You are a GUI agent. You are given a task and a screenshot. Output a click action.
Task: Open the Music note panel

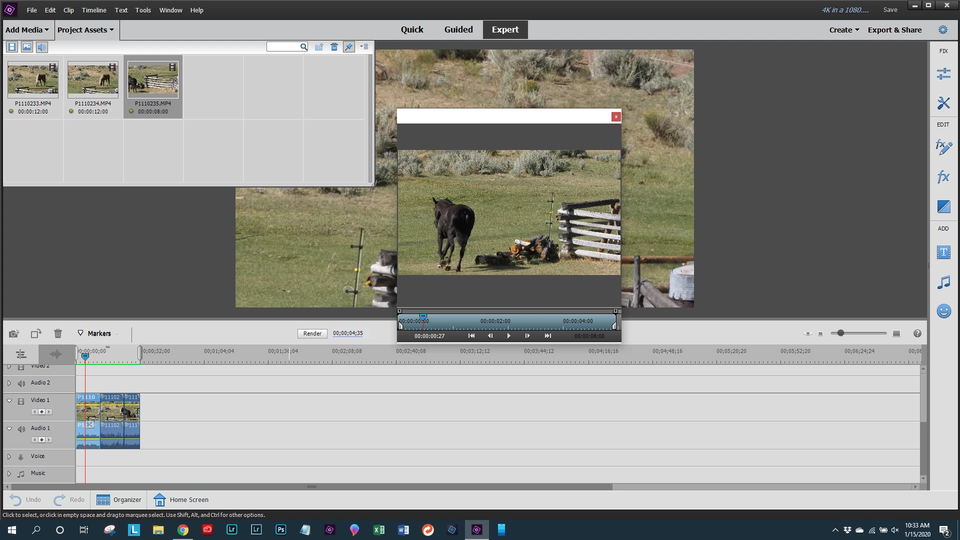pos(943,282)
